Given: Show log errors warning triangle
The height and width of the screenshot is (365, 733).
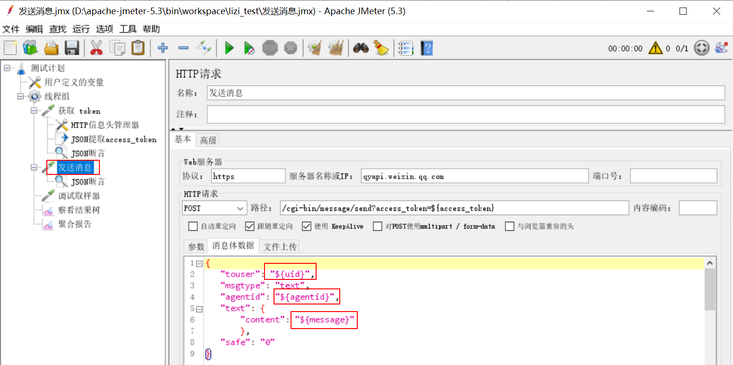Looking at the screenshot, I should (655, 48).
